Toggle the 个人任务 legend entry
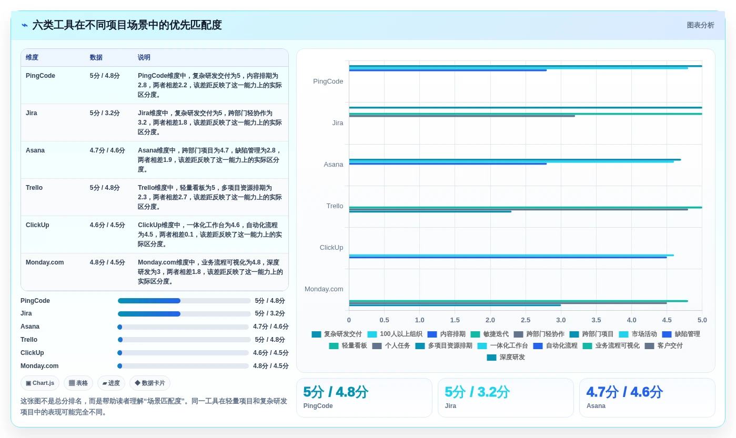The height and width of the screenshot is (438, 736). (x=391, y=346)
